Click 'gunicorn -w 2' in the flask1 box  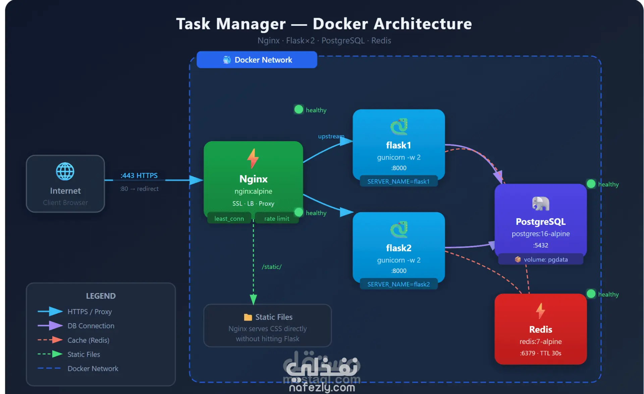click(398, 157)
